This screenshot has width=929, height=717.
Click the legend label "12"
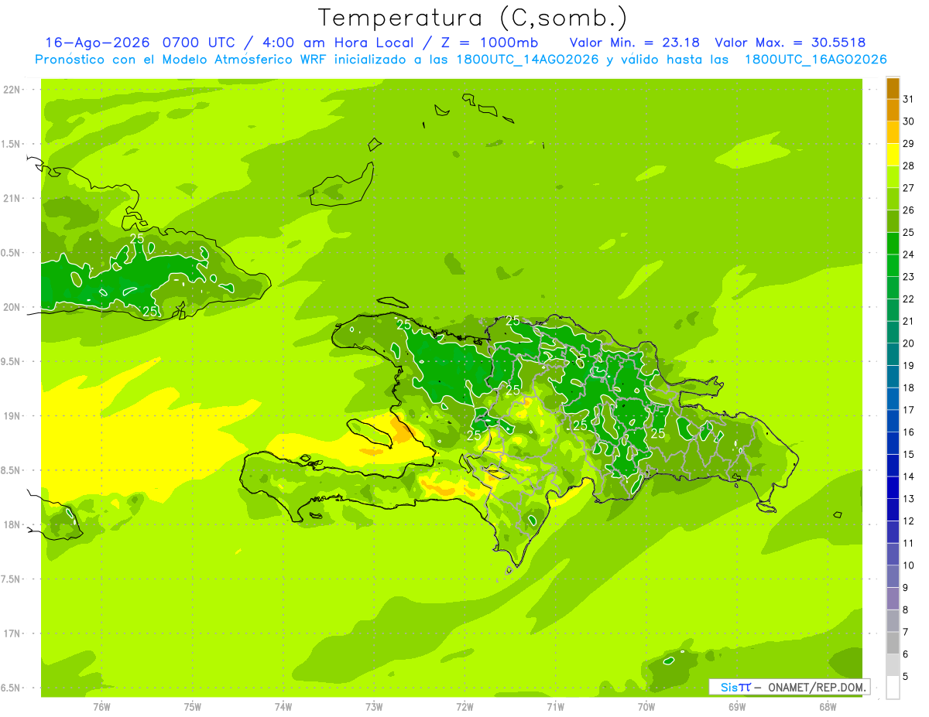click(908, 521)
